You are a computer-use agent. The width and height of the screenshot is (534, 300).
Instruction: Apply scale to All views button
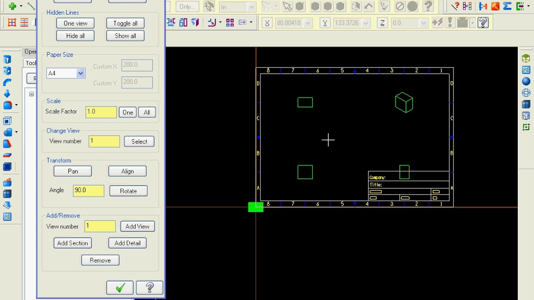click(x=147, y=112)
